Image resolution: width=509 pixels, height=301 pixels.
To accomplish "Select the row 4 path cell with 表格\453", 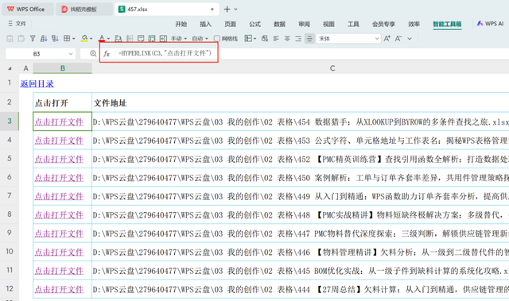I will pyautogui.click(x=301, y=141).
